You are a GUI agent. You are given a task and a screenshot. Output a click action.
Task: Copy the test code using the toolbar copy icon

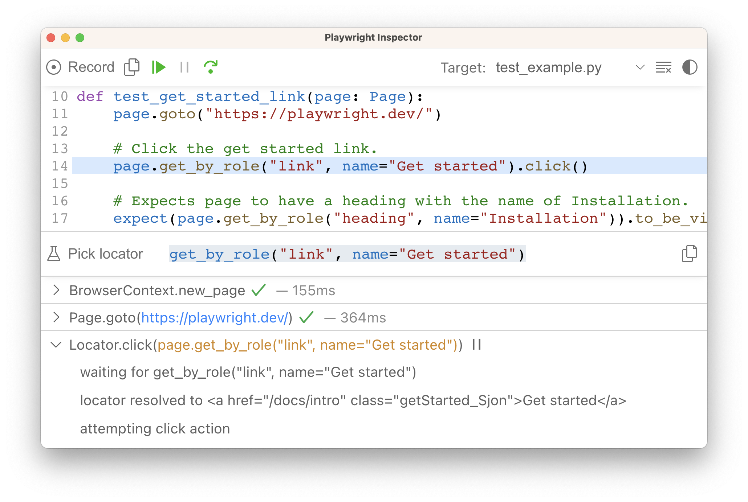point(131,67)
